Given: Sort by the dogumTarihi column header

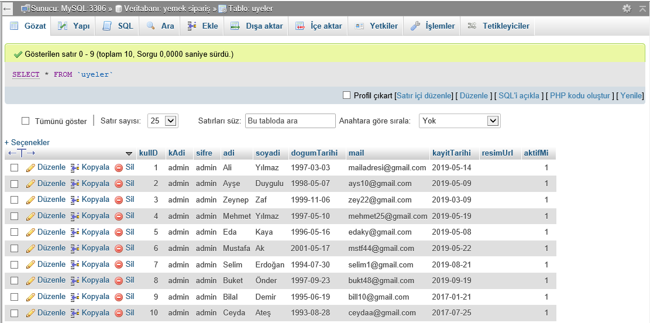Looking at the screenshot, I should (314, 153).
